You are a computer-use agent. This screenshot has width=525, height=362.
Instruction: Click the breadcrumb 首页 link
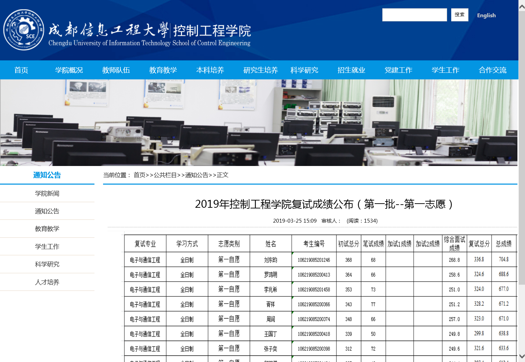(140, 175)
